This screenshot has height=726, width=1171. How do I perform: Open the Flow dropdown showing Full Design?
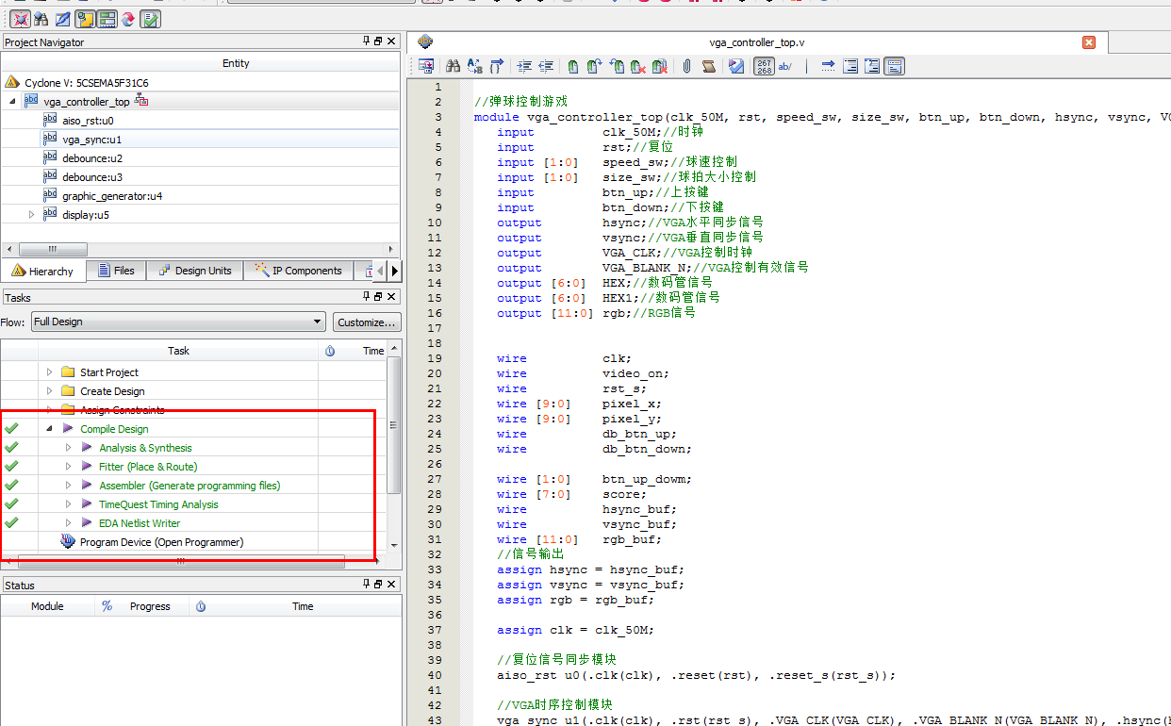tap(178, 322)
